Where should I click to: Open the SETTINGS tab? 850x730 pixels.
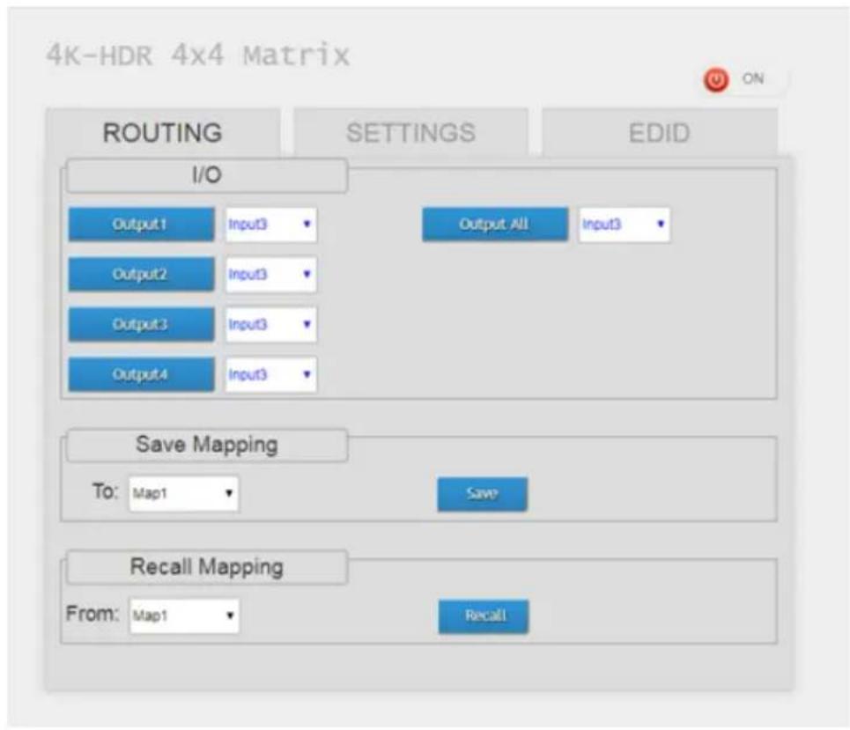click(x=410, y=133)
